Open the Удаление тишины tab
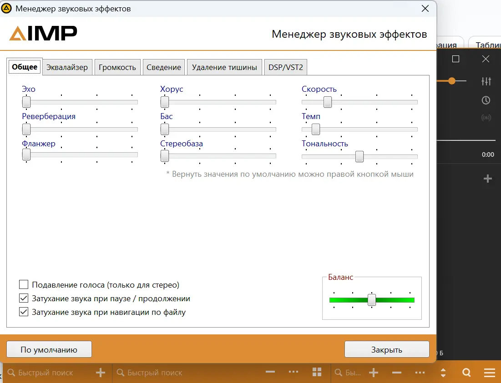 224,67
